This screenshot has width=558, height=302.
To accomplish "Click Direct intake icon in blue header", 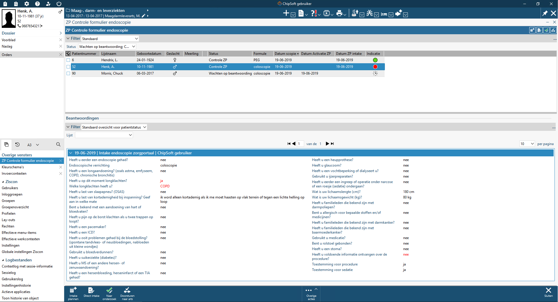I will pyautogui.click(x=539, y=30).
